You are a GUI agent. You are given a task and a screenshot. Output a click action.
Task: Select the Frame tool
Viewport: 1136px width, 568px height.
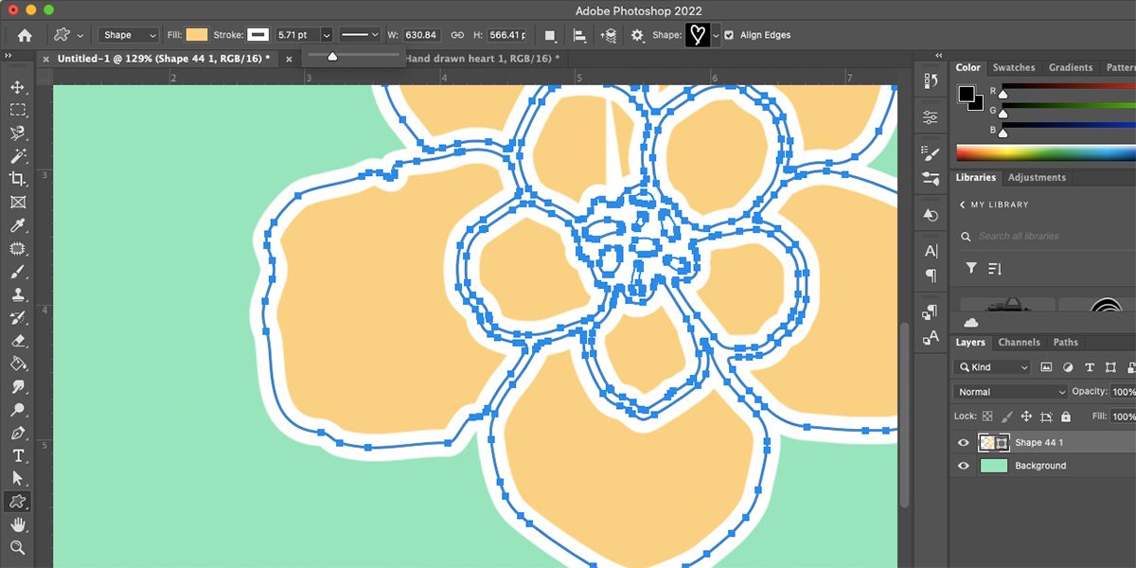tap(18, 202)
